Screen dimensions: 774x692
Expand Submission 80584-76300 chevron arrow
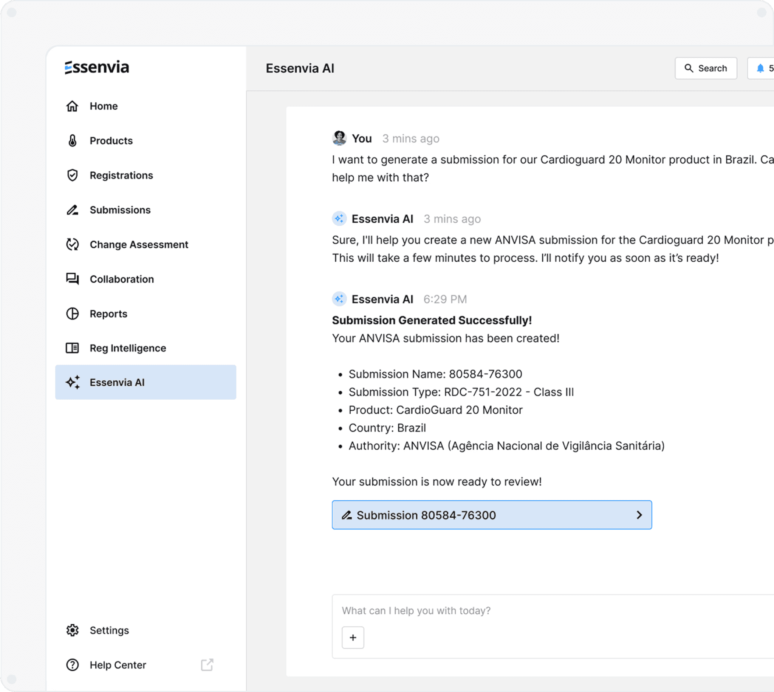pyautogui.click(x=639, y=515)
